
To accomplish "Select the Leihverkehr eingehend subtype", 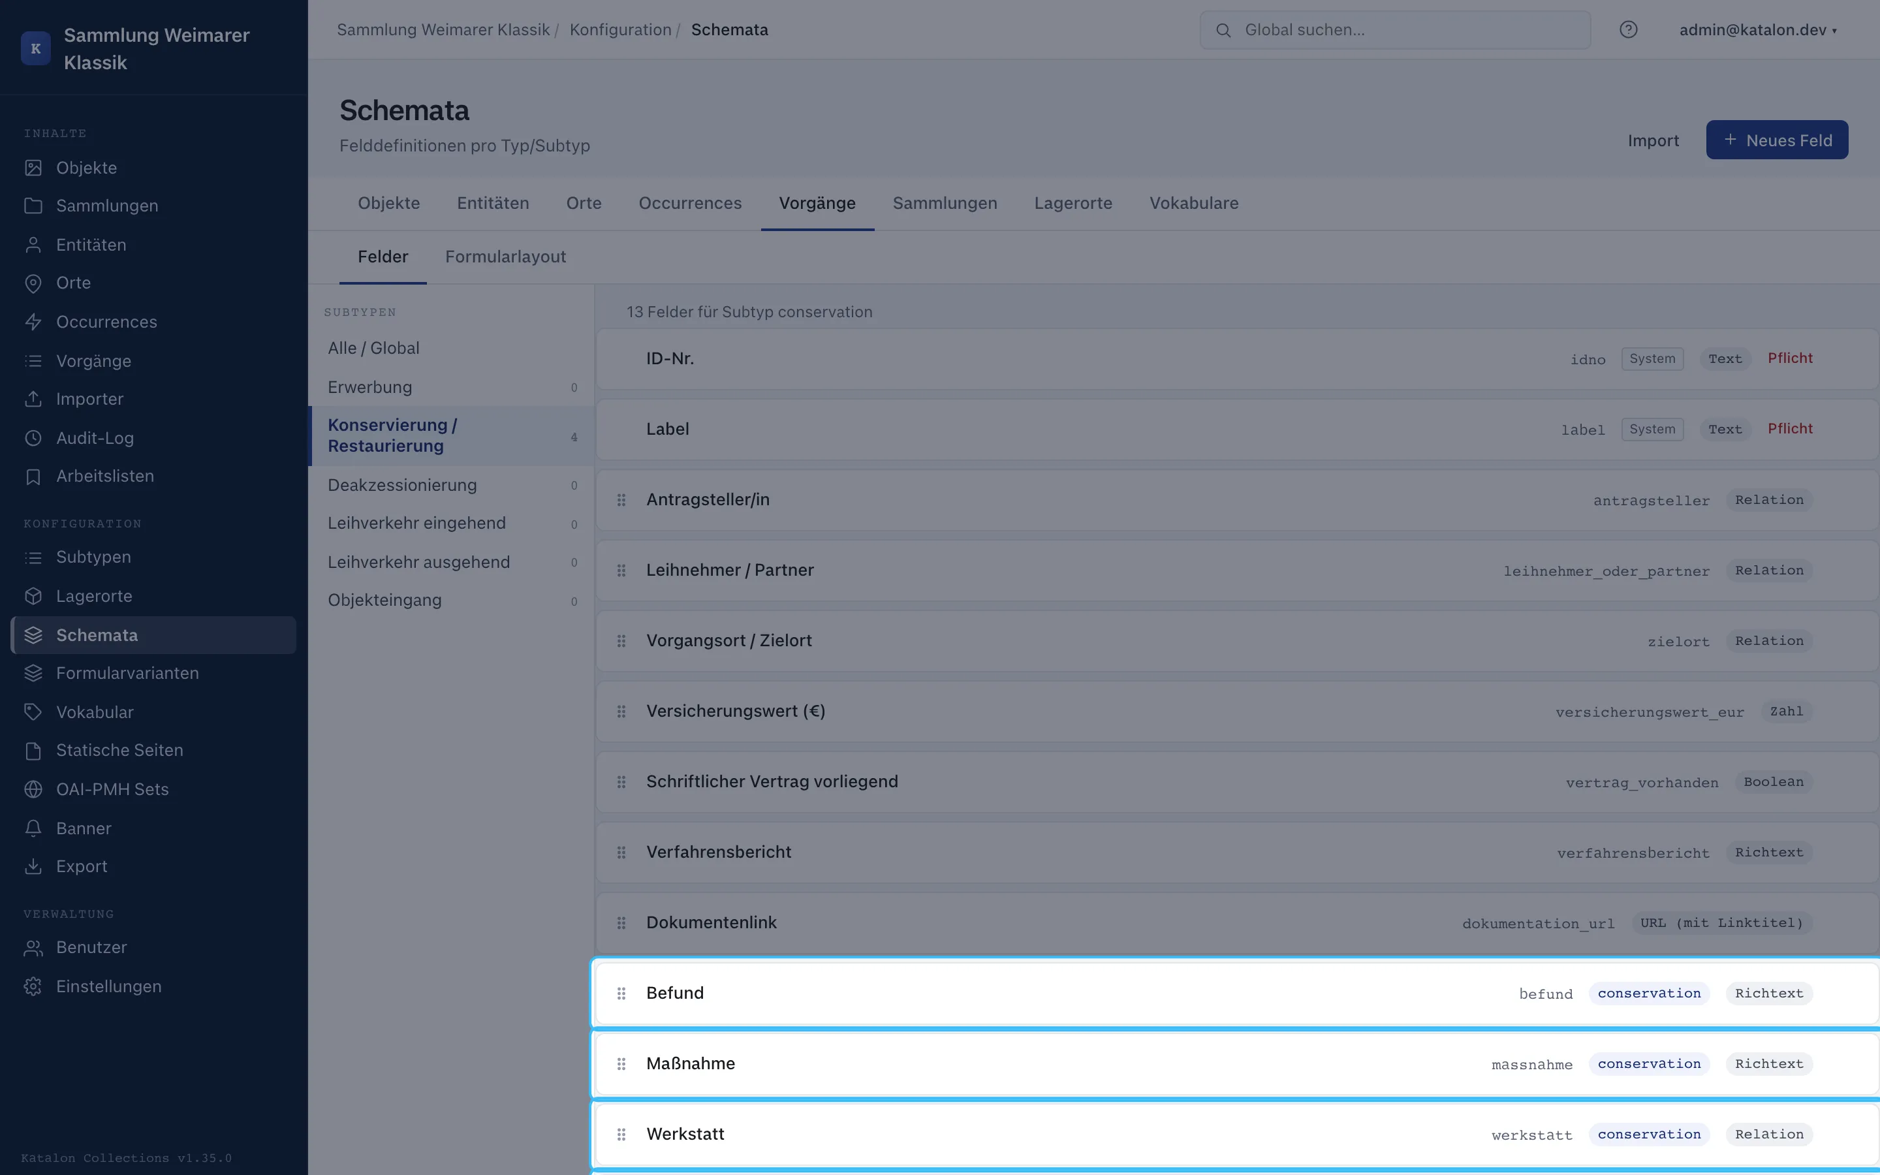I will point(451,524).
